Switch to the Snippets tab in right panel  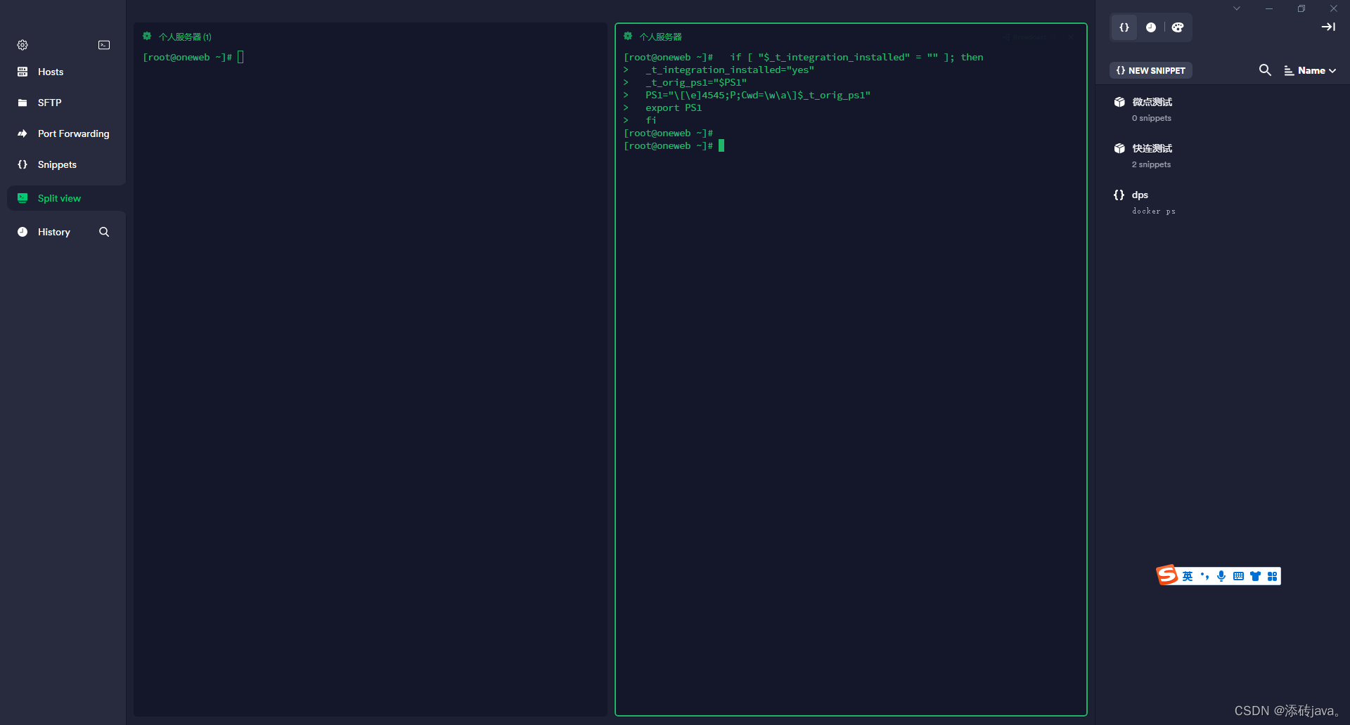pyautogui.click(x=1124, y=27)
